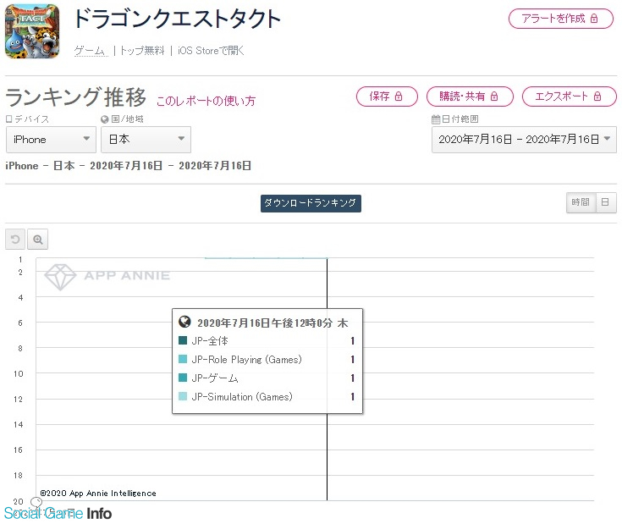Click the ドラゴンクエストタクト title
Image resolution: width=622 pixels, height=524 pixels.
click(177, 19)
